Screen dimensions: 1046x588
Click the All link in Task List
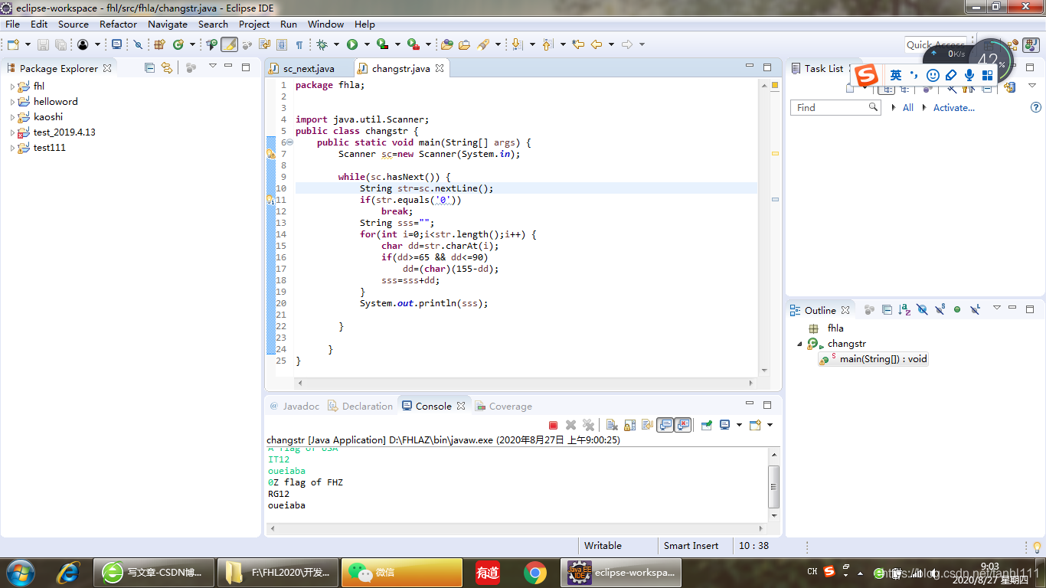point(908,108)
